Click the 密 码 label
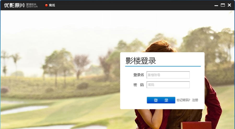235x129 pixels. click(138, 85)
